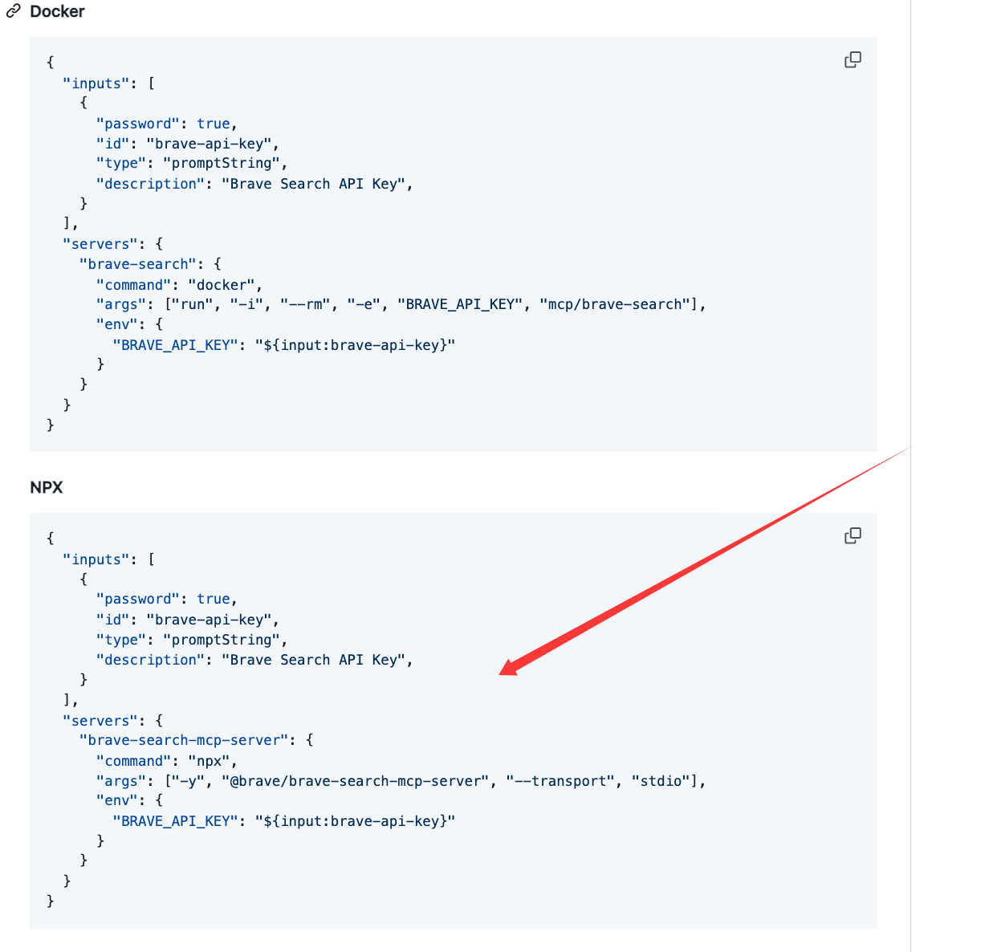Click "@brave/brave-search-mcp-server" in NPX args
The height and width of the screenshot is (952, 997).
pos(356,781)
